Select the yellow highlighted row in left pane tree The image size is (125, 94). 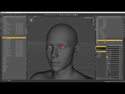point(14,38)
